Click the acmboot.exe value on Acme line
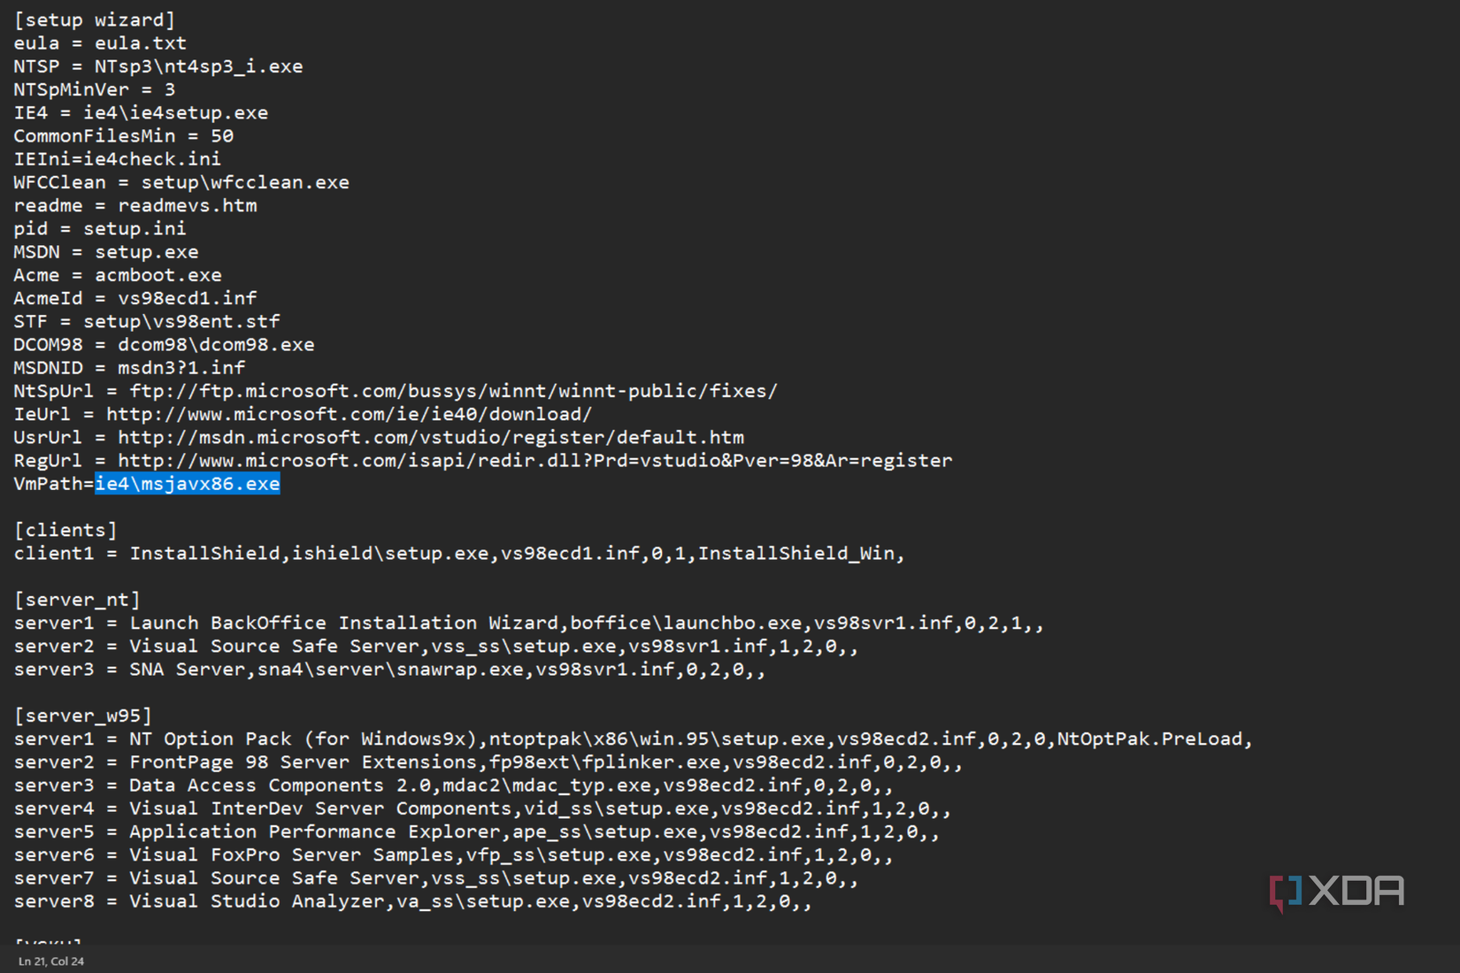 (158, 275)
